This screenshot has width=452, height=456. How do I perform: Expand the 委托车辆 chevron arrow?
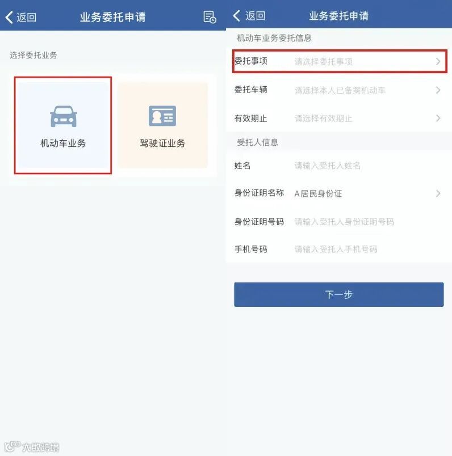438,90
